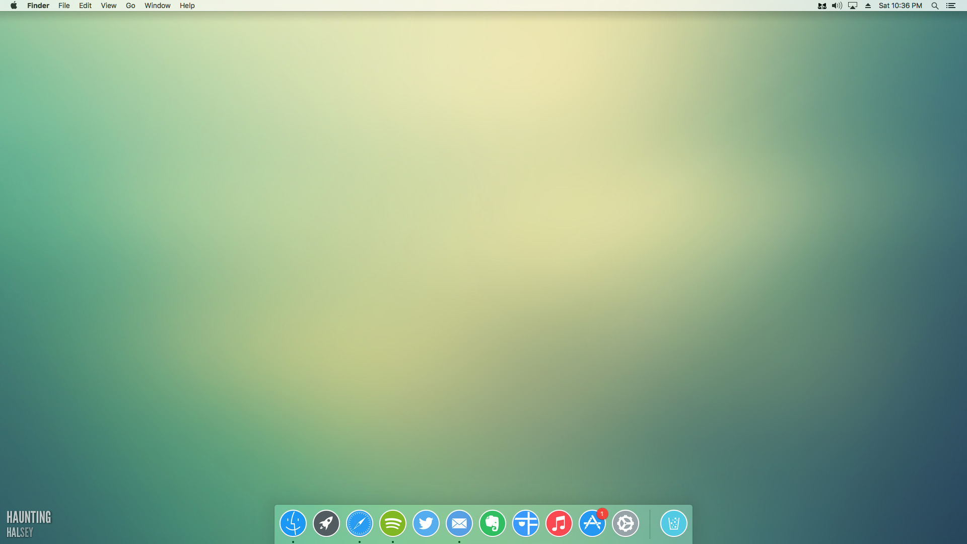
Task: Open System Preferences gear in dock
Action: 626,523
